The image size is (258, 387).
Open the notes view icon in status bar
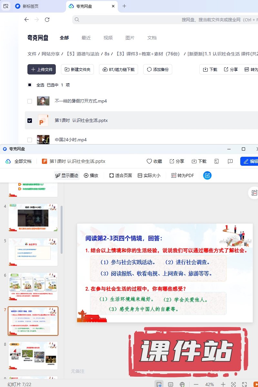tap(171, 384)
